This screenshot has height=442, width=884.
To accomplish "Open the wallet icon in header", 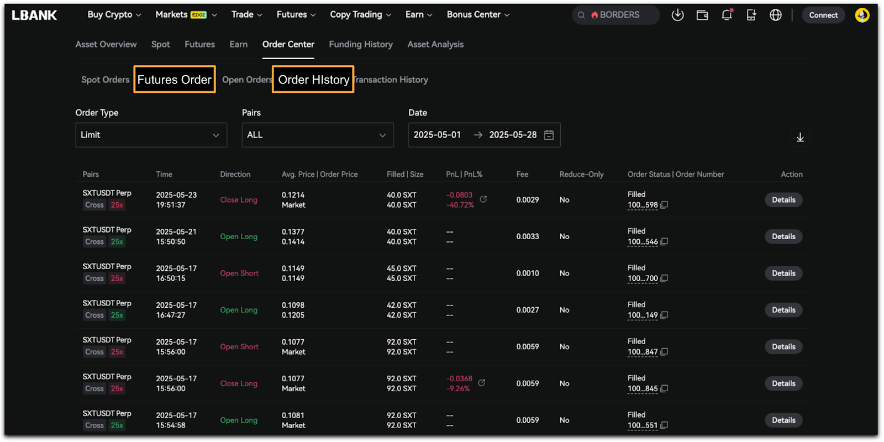I will [702, 15].
